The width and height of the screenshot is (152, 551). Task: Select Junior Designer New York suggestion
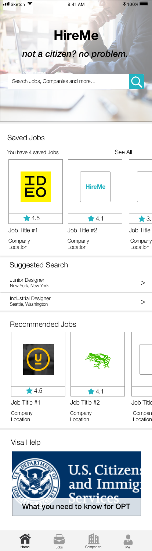coord(76,283)
